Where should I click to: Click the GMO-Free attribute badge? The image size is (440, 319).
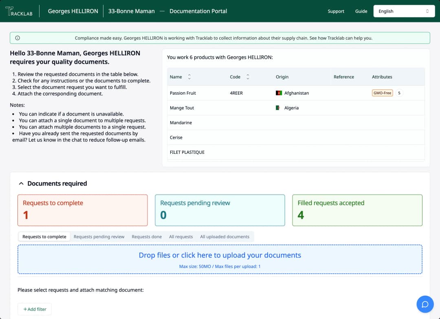coord(382,93)
